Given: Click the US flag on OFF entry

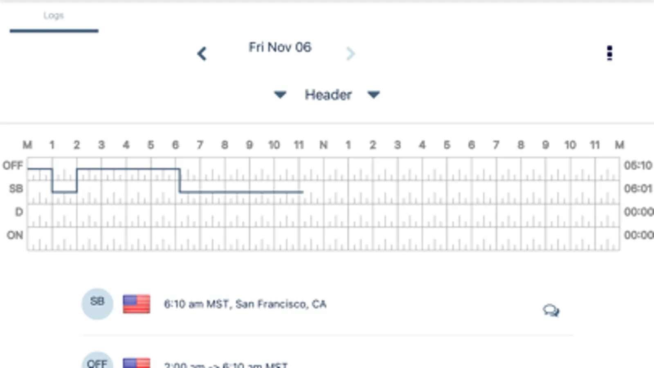Looking at the screenshot, I should (x=137, y=362).
